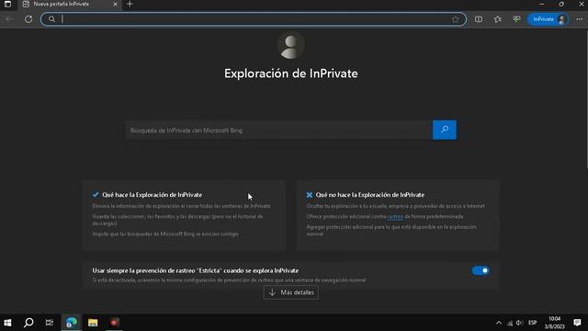Select the Nueva pestaña InPrivate tab
588x331 pixels.
click(x=70, y=4)
